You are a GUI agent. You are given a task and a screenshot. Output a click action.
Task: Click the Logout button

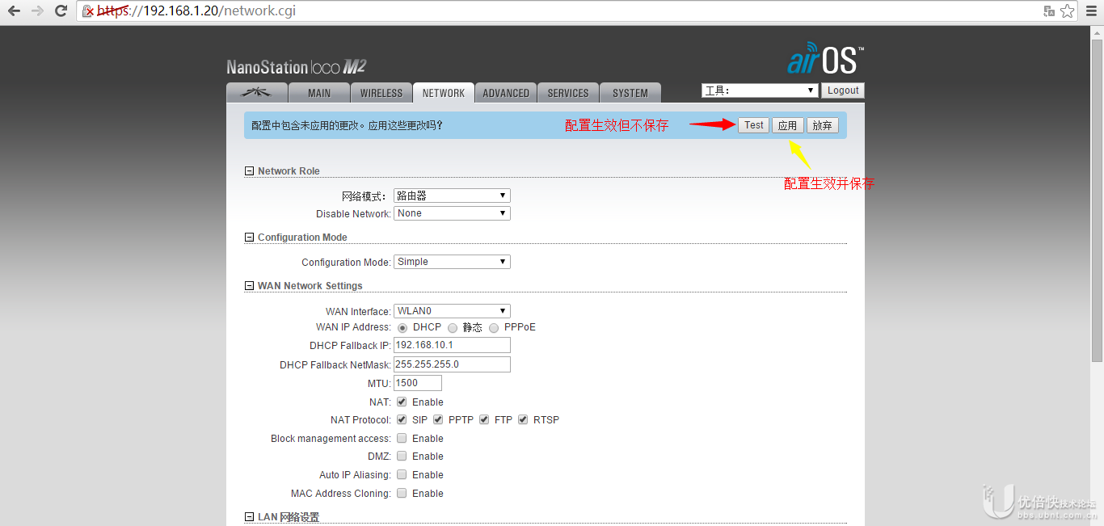843,90
